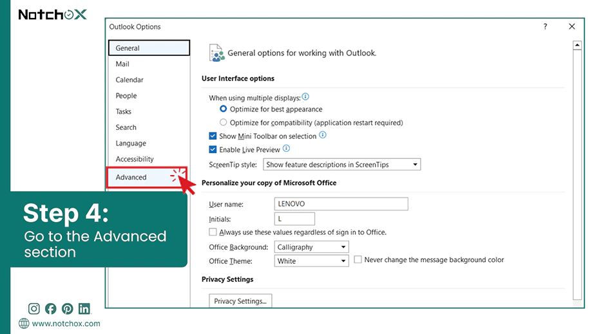Click the vertical scrollbar track

pyautogui.click(x=577, y=174)
